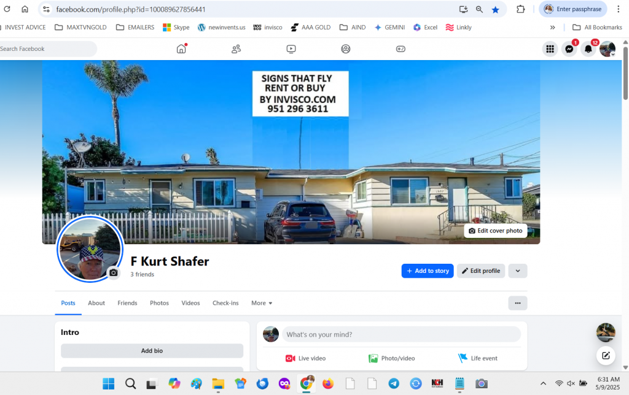Click the vertical page scrollbar

625,74
